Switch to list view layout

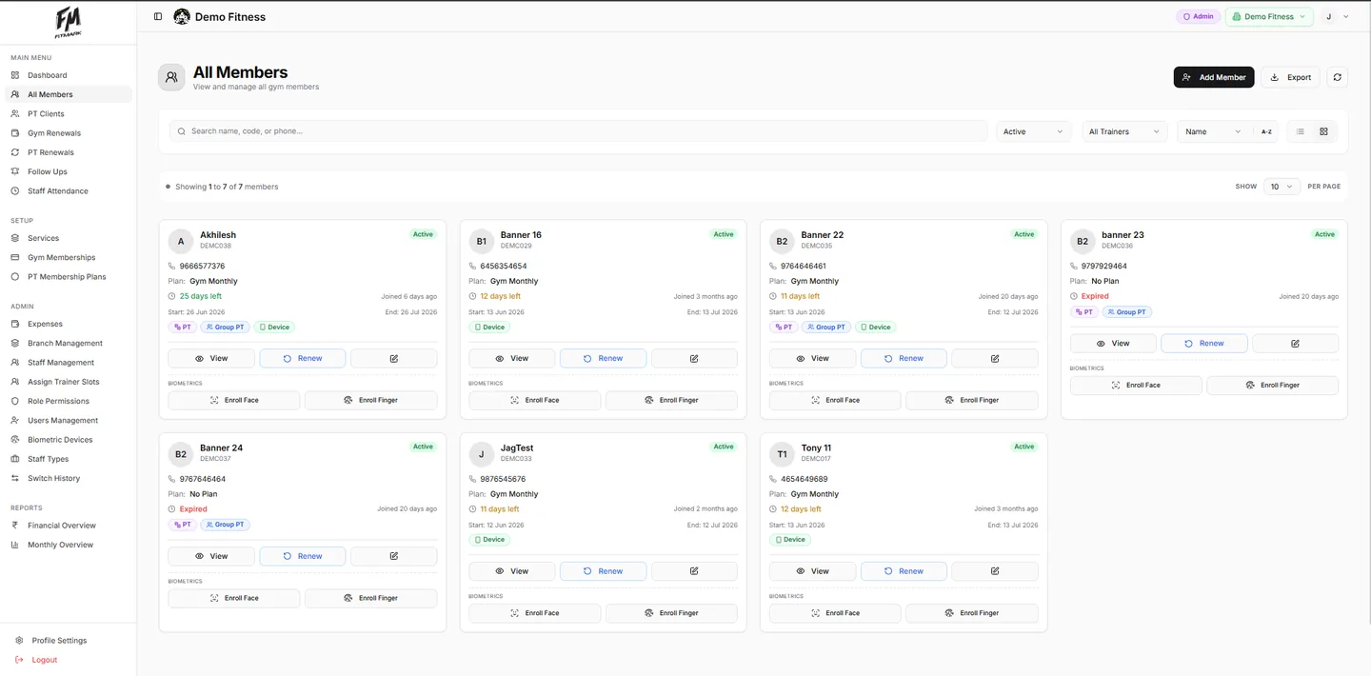(1301, 131)
